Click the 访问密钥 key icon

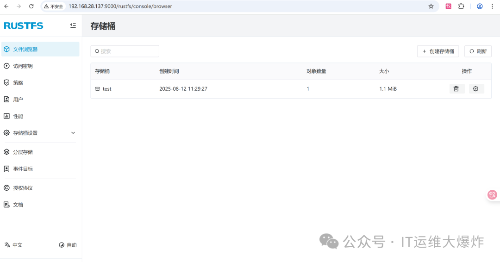point(6,66)
